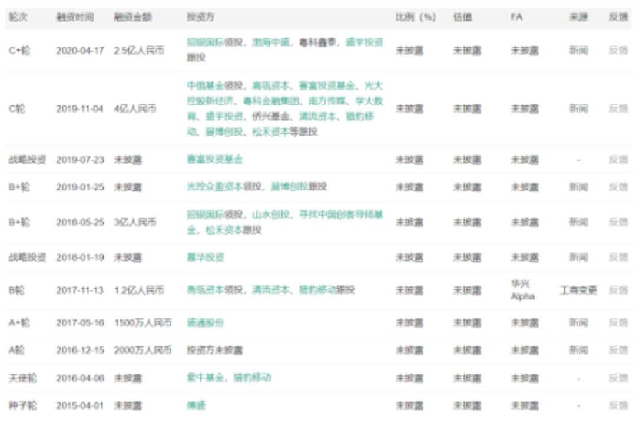Select the 投资方 column header
The height and width of the screenshot is (426, 636).
click(x=200, y=17)
